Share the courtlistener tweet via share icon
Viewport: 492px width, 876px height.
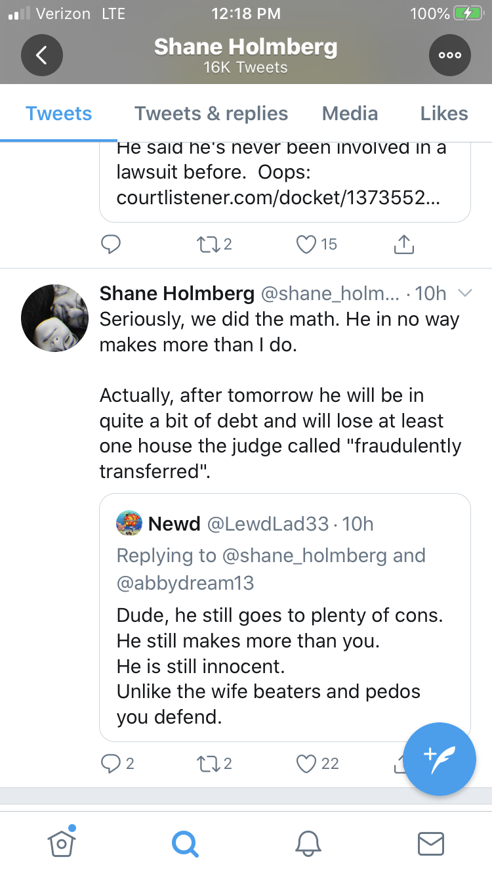click(x=403, y=244)
